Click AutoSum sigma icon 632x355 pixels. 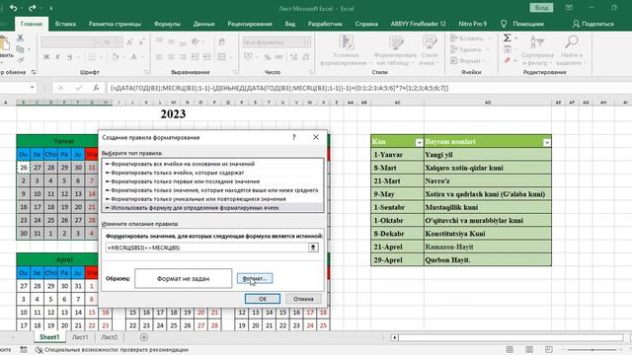[x=507, y=37]
